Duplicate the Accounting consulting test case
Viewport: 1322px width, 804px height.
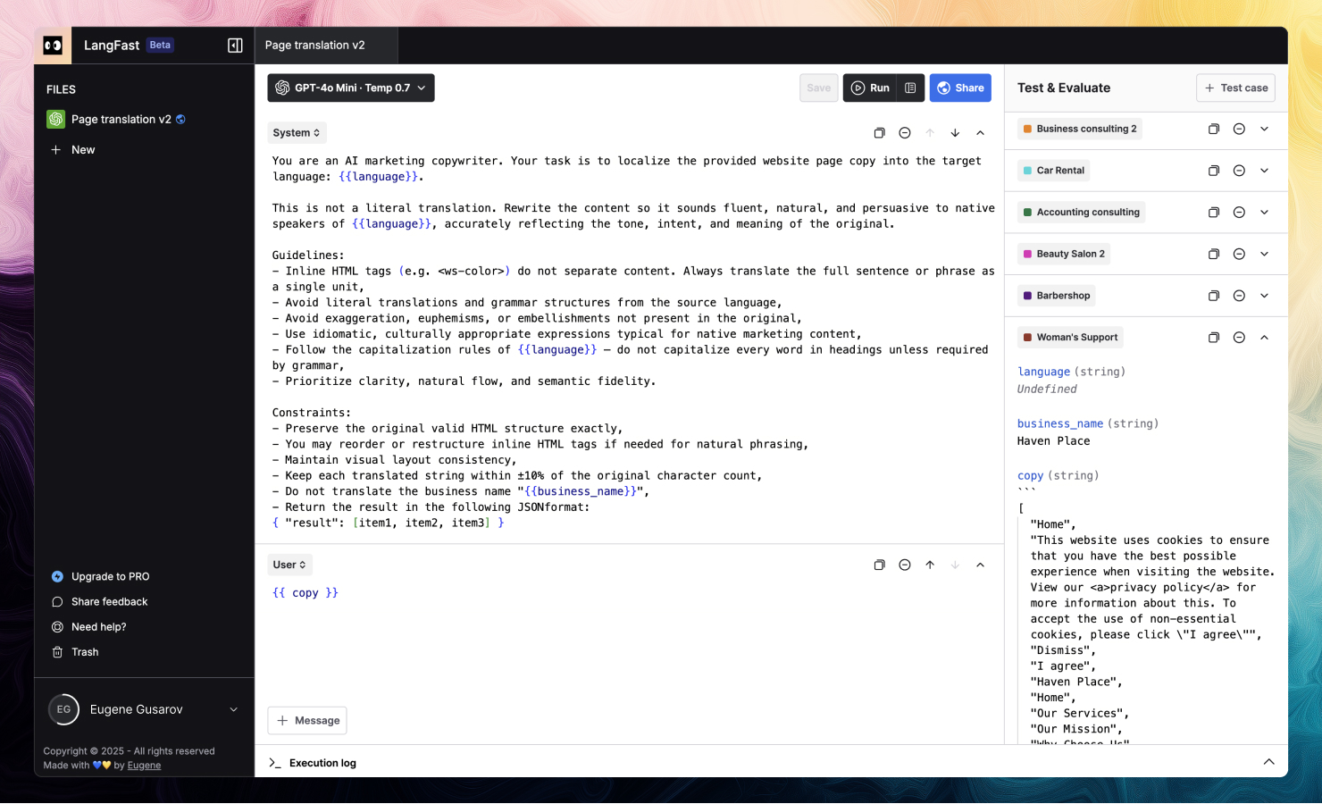(x=1214, y=213)
